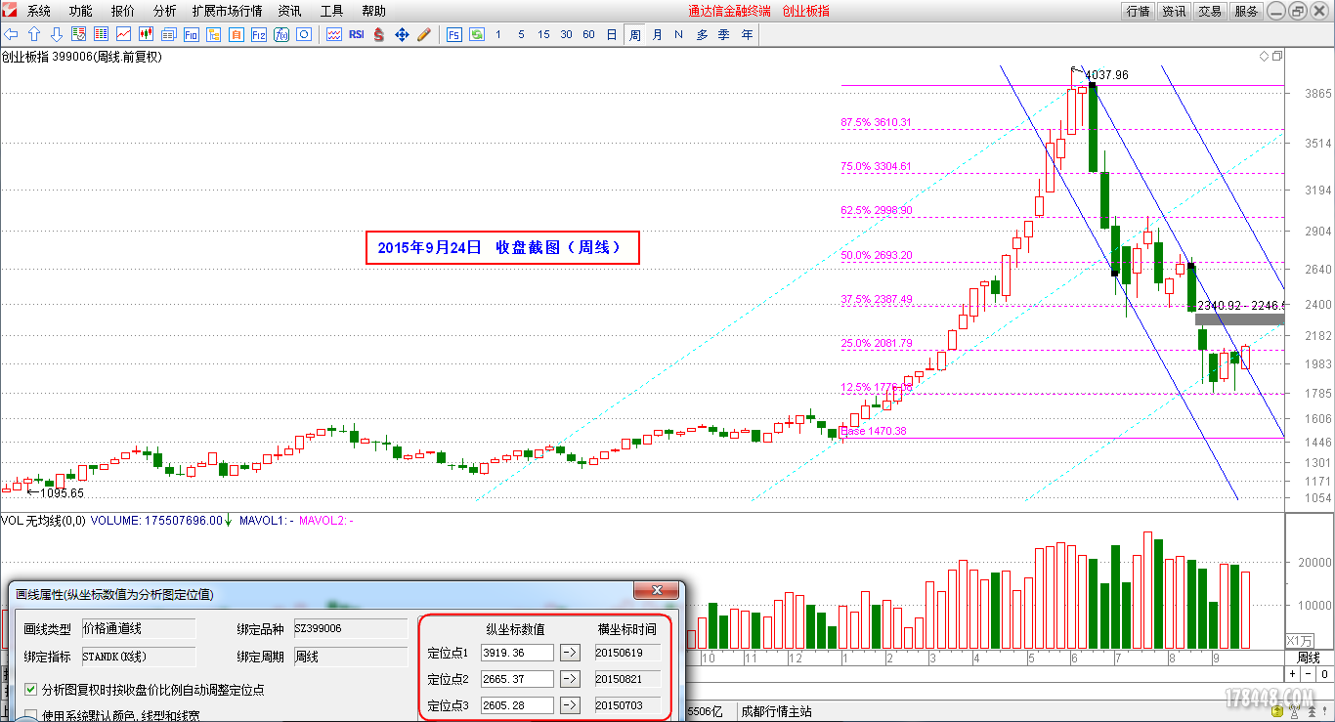Click the 行情 button at top right
This screenshot has height=722, width=1335.
click(x=1138, y=12)
